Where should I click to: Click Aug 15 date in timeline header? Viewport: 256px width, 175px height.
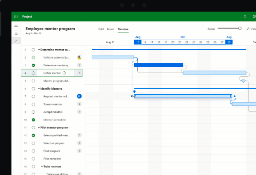click(138, 42)
